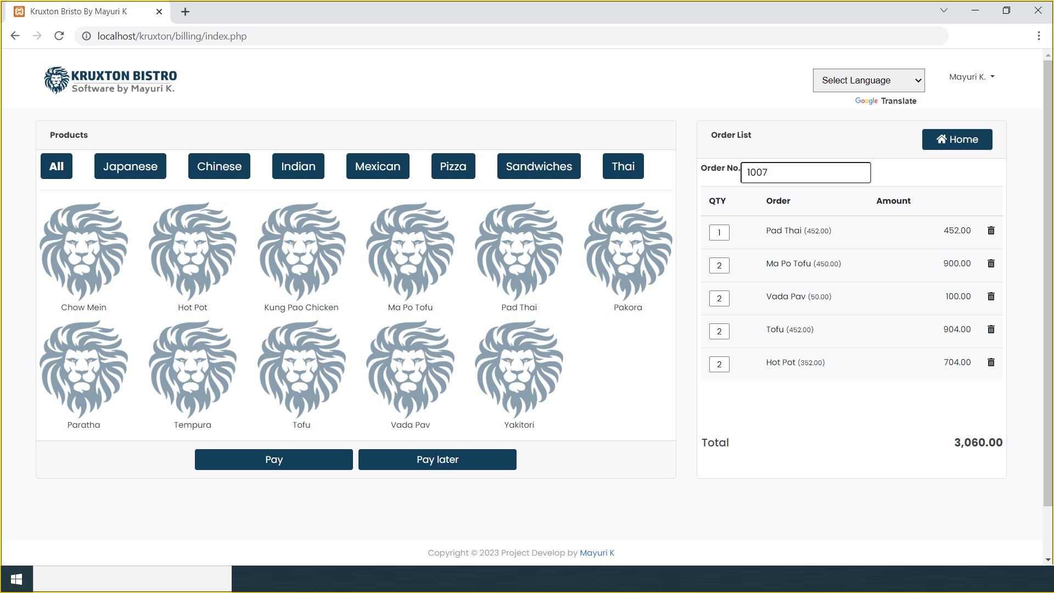Click the Windows Start button

coord(16,578)
